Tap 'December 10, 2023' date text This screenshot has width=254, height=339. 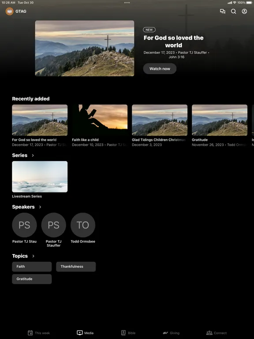[x=88, y=145]
